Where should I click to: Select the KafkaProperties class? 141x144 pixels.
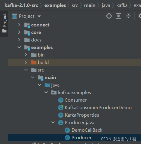[x=82, y=115]
